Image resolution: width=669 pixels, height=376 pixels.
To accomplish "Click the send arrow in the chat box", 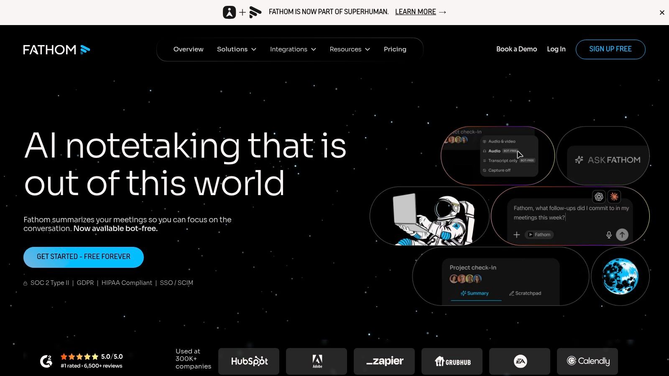I will pyautogui.click(x=622, y=235).
